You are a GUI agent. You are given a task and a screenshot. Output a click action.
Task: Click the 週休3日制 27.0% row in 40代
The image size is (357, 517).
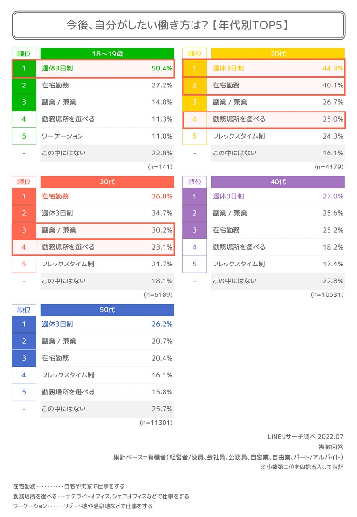coord(278,196)
